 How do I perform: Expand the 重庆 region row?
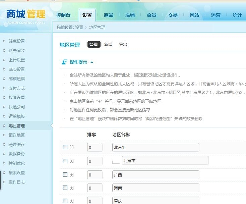[x=71, y=201]
